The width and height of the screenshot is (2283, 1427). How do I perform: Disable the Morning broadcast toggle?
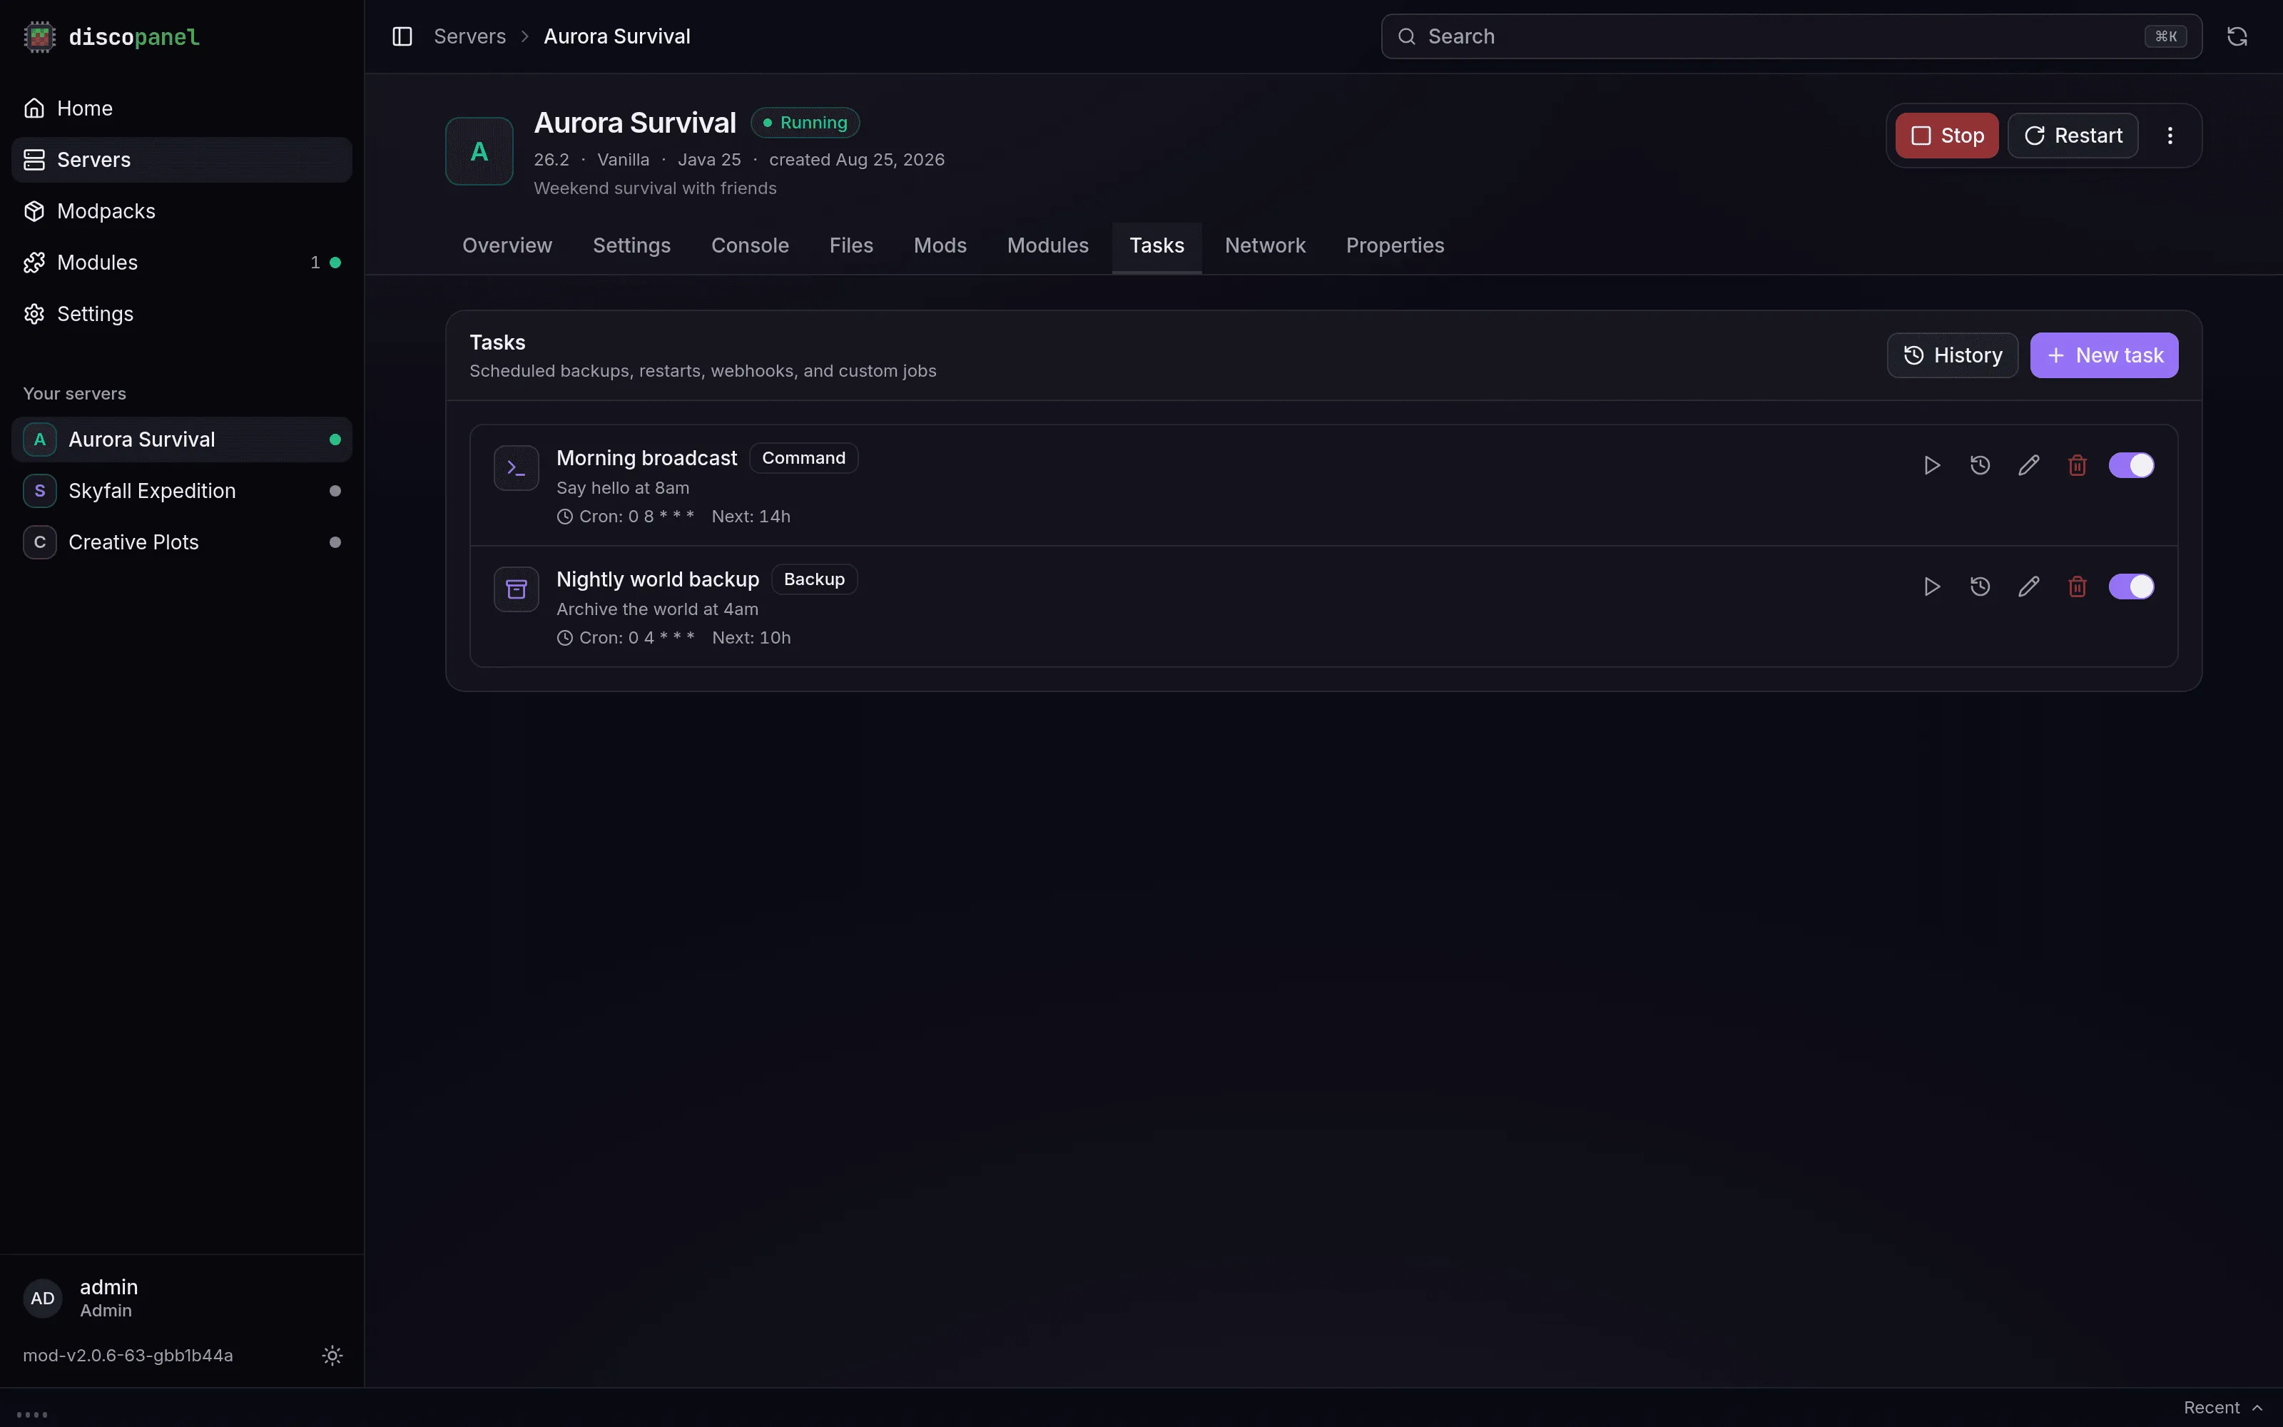pyautogui.click(x=2131, y=465)
